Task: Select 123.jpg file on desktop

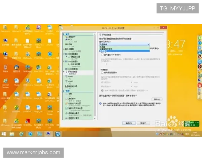Action: (16, 96)
